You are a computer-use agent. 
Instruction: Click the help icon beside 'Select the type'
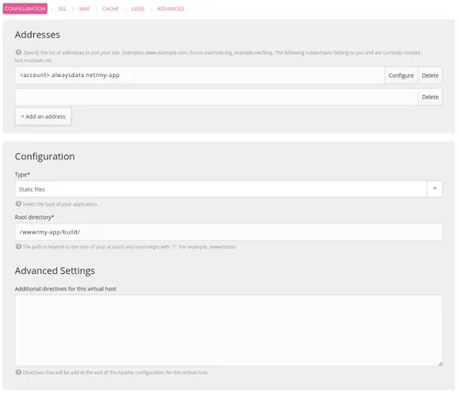[x=18, y=203]
